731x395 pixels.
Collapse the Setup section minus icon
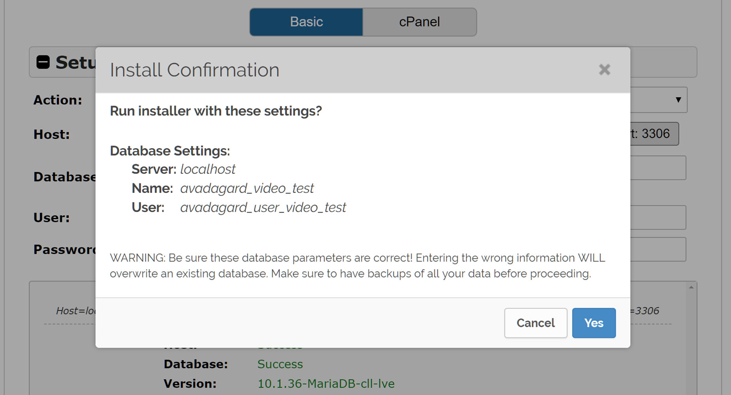point(43,62)
